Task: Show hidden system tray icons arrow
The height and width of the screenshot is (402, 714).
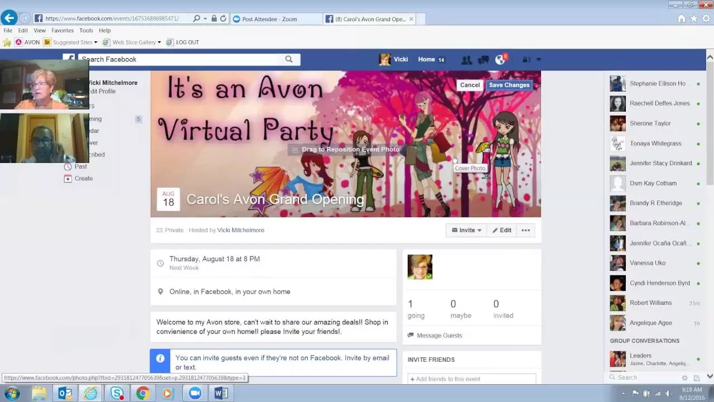Action: click(x=623, y=394)
